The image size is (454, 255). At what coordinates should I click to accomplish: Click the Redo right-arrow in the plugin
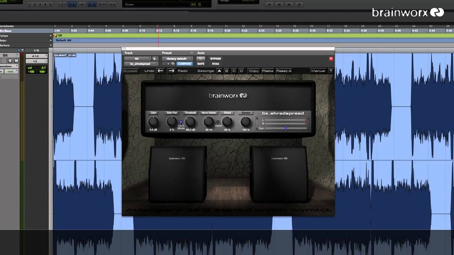(x=171, y=71)
